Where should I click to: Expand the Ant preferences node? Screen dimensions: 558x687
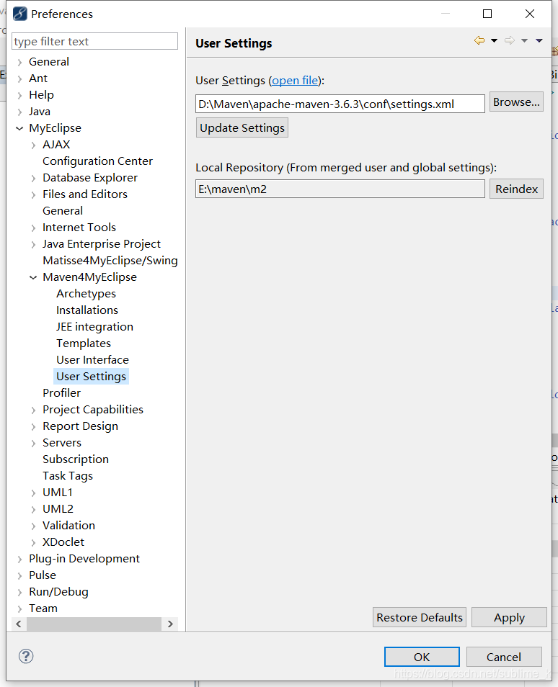[x=19, y=79]
